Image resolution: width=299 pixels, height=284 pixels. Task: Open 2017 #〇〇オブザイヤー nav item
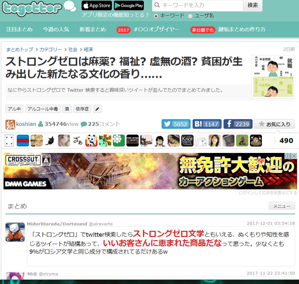pos(148,30)
